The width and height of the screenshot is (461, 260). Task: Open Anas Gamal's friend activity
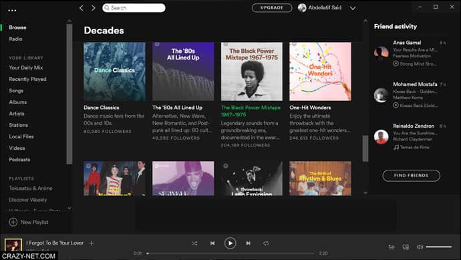tap(410, 53)
